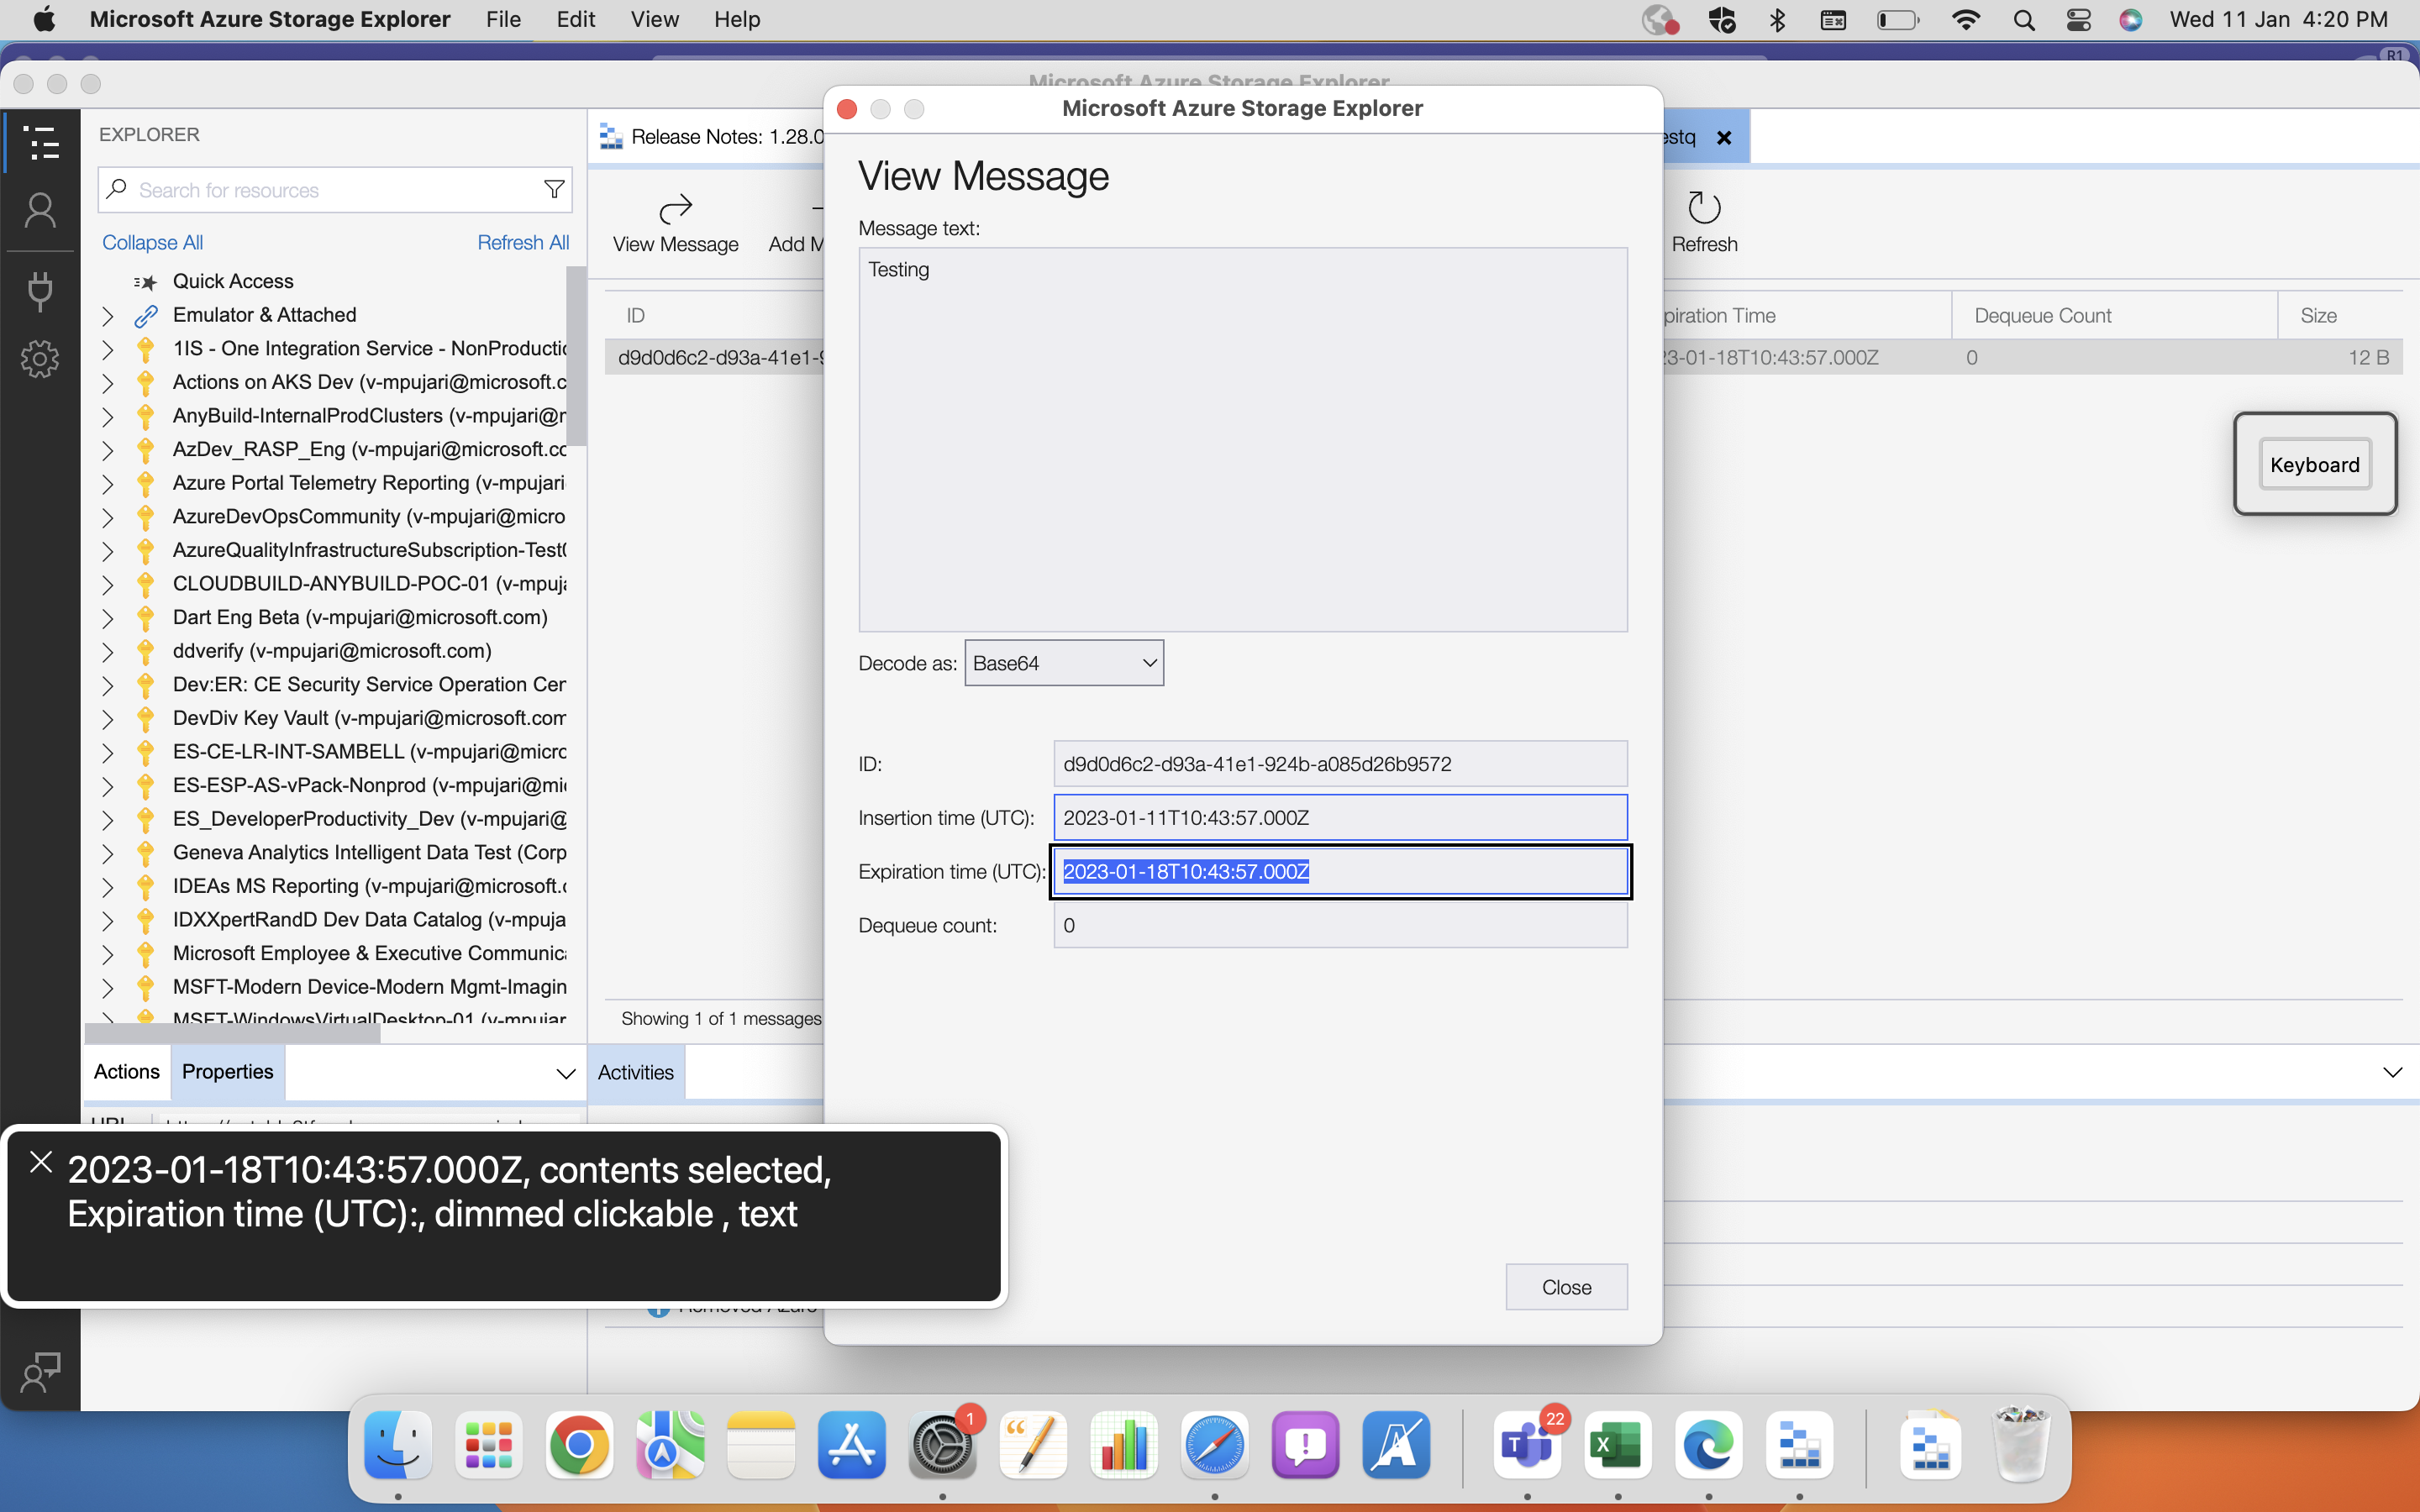Click the Search for resources field
Image resolution: width=2420 pixels, height=1512 pixels.
330,190
